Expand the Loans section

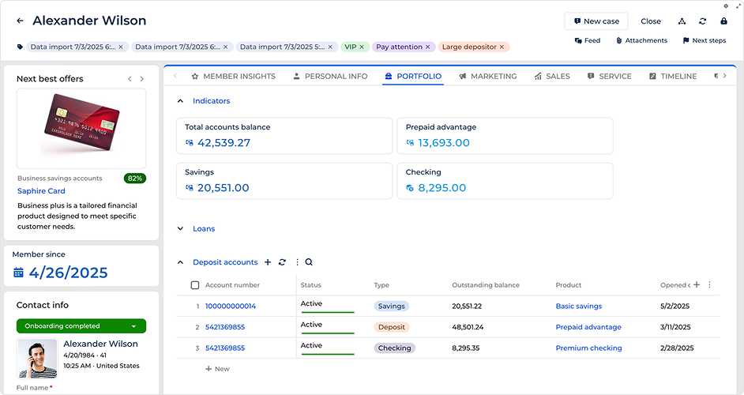(180, 229)
